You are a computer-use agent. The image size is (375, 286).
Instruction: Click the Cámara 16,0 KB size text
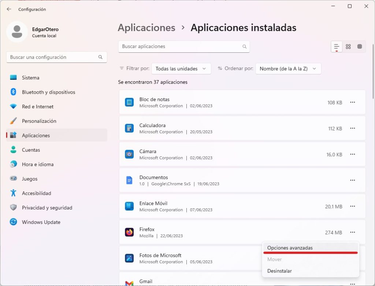tap(334, 155)
